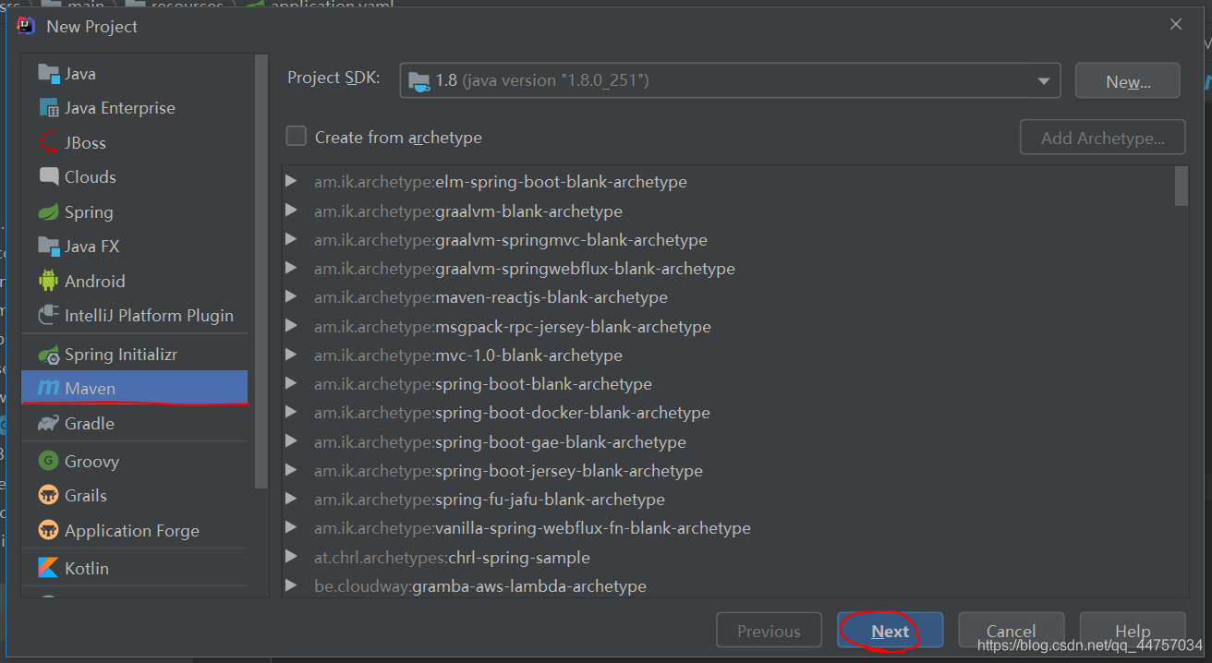Expand graalvm-springmvc-blank-archetype entry
Screen dimensions: 1212x663
click(x=292, y=239)
